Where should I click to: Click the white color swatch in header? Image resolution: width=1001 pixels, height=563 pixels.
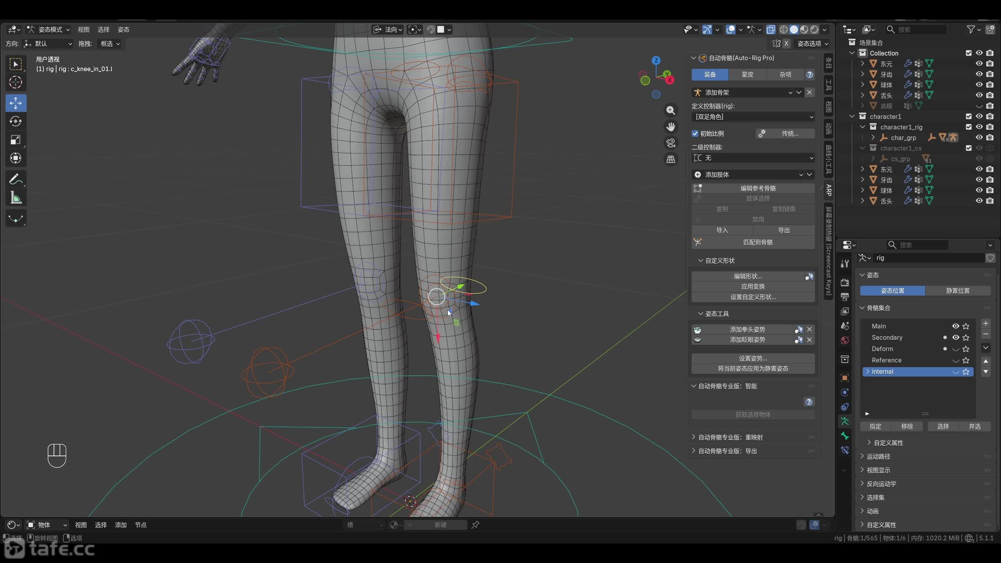(441, 30)
